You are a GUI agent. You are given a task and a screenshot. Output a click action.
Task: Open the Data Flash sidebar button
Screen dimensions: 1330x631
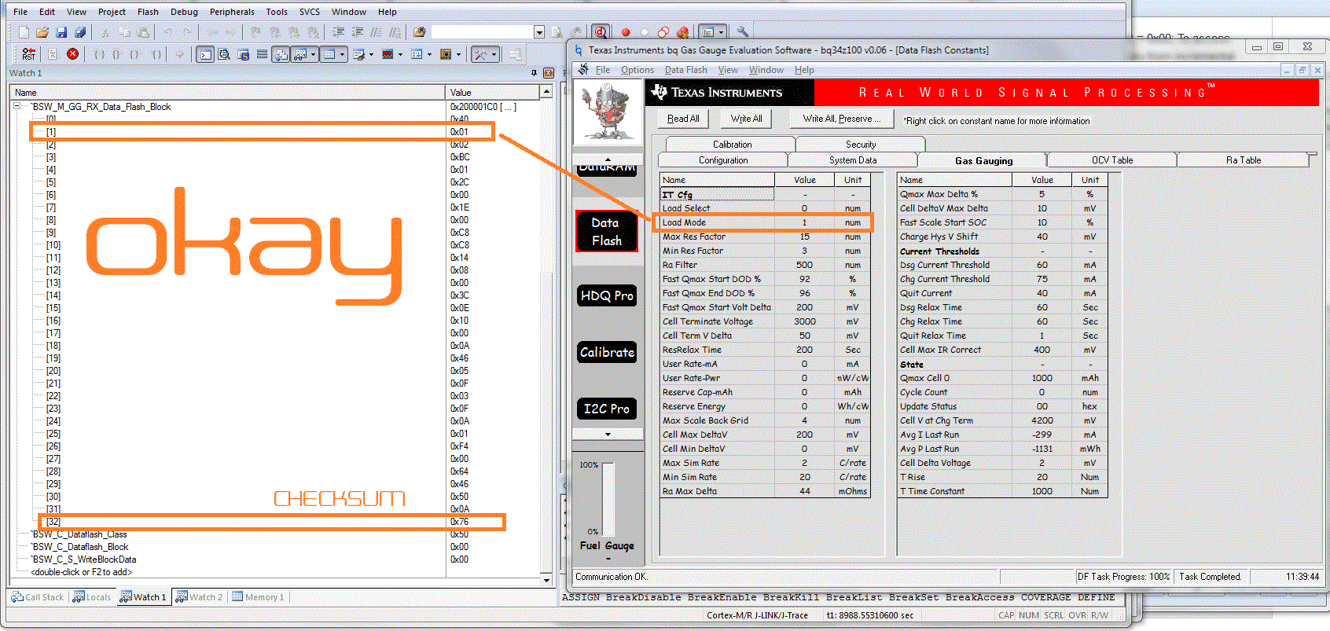point(606,232)
